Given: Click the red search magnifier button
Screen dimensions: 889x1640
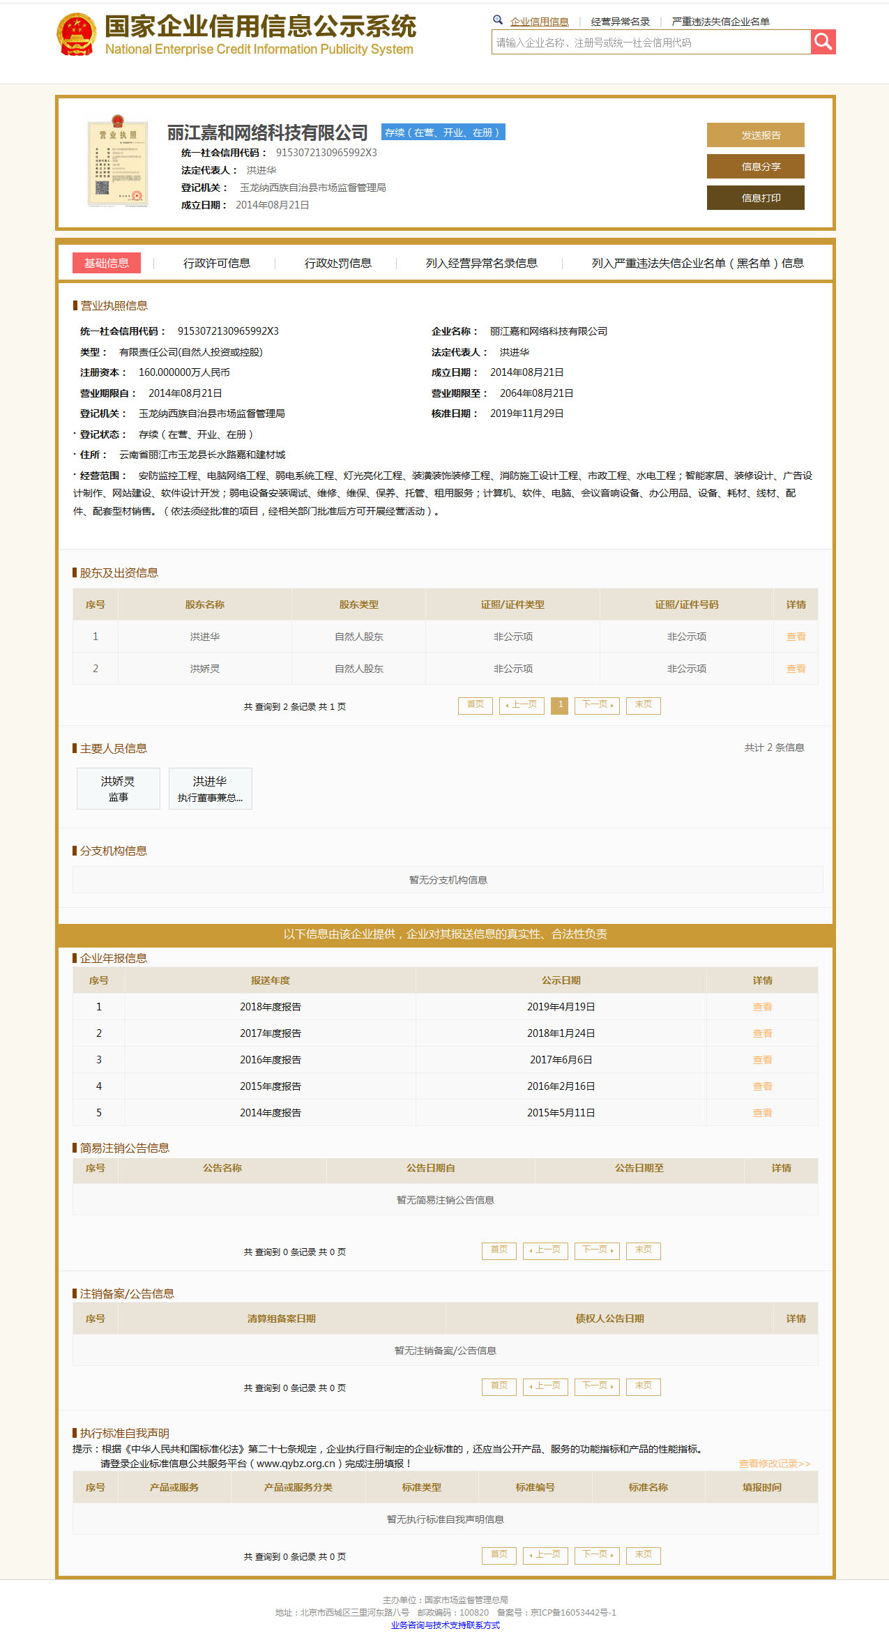Looking at the screenshot, I should click(x=823, y=42).
